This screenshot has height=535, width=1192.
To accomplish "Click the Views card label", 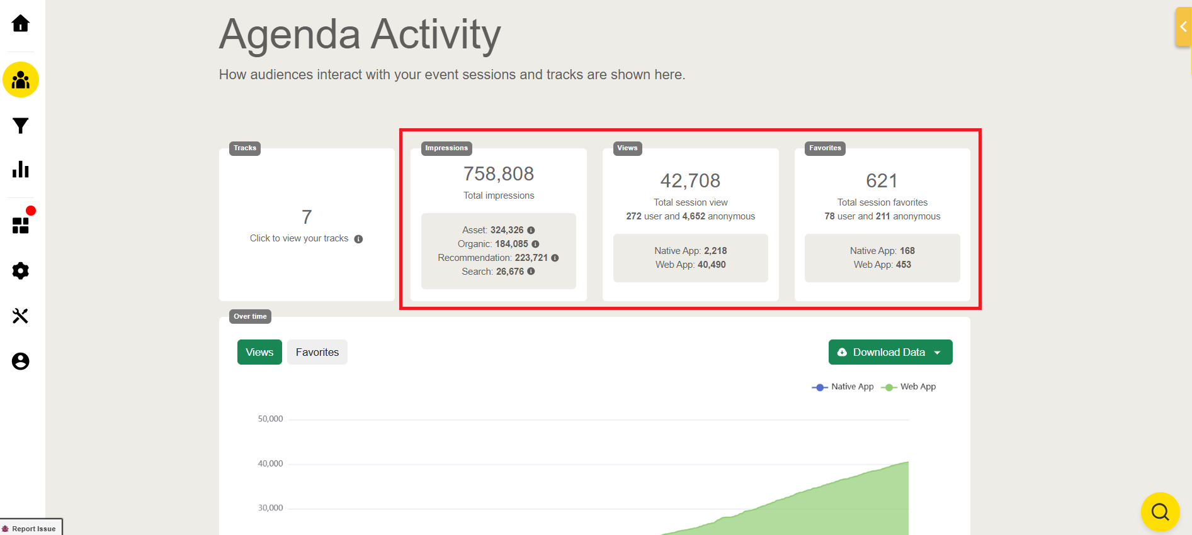I will pyautogui.click(x=627, y=148).
